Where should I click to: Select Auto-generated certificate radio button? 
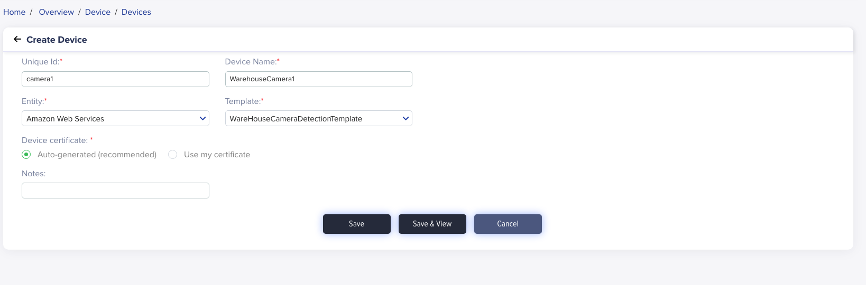click(26, 155)
